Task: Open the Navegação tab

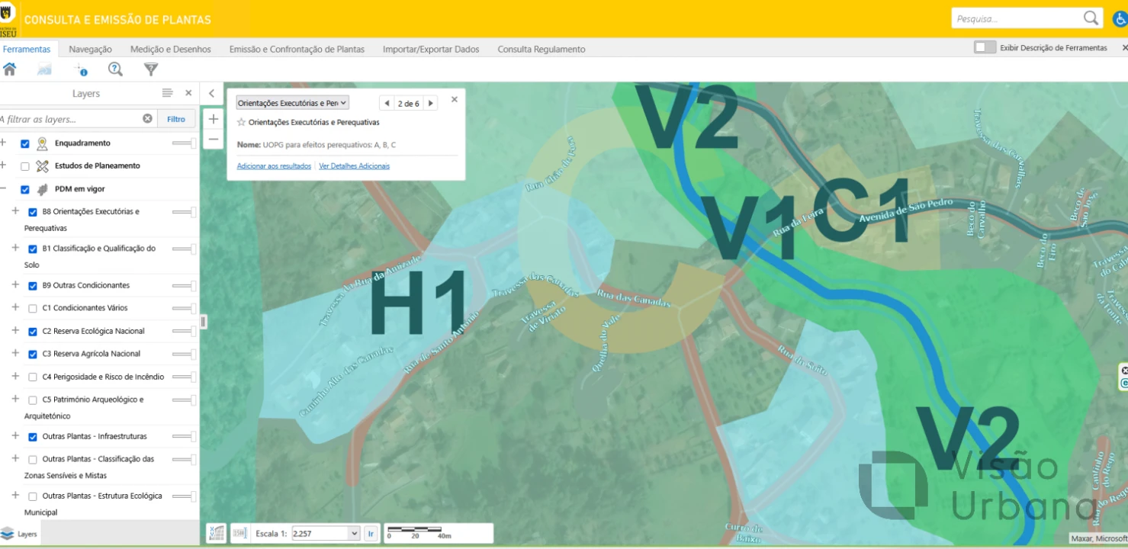Action: 90,49
